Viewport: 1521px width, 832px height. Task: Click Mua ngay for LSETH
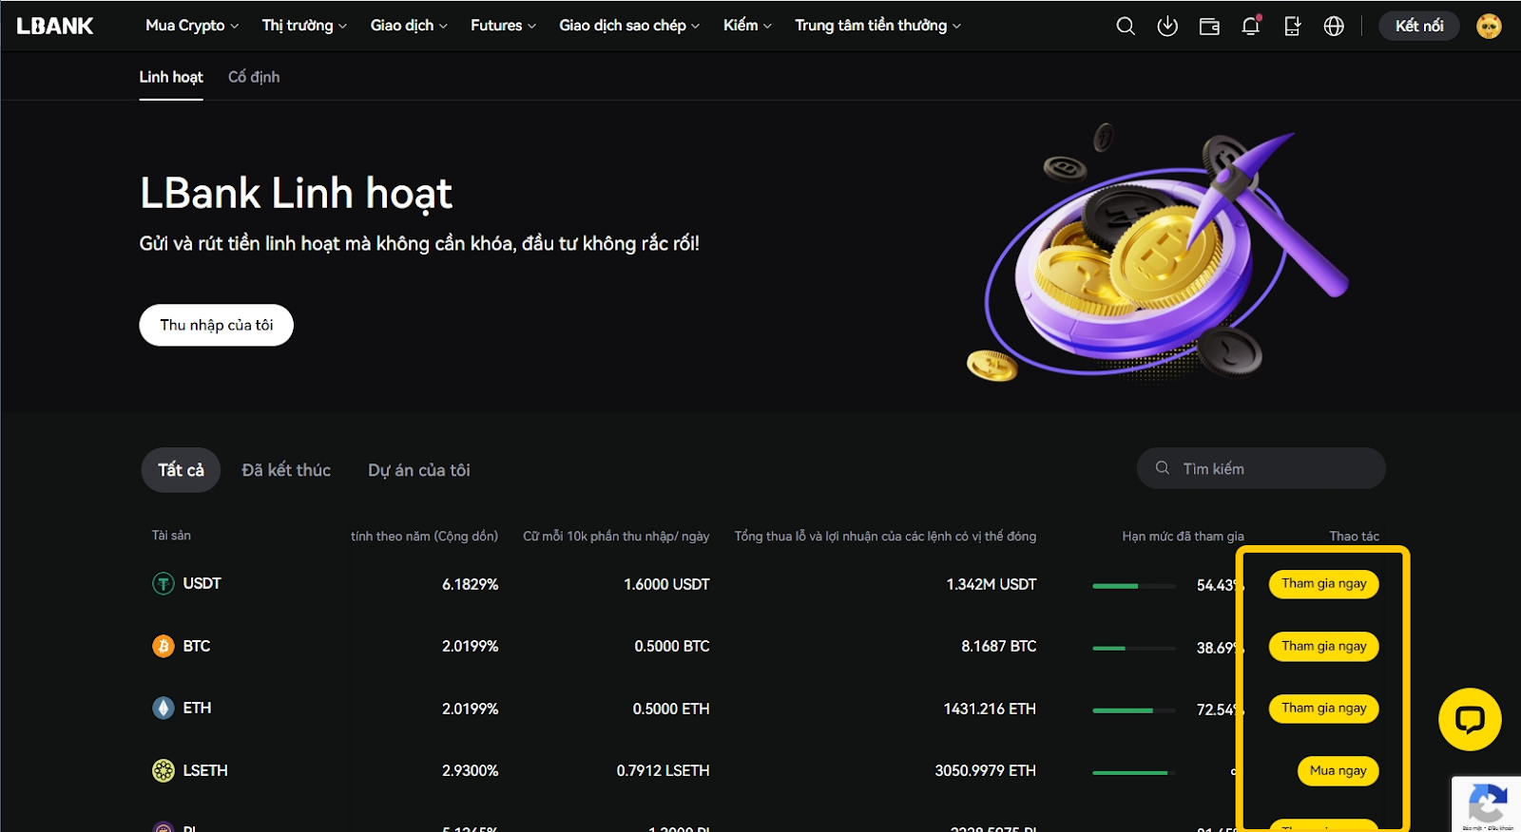(1338, 771)
